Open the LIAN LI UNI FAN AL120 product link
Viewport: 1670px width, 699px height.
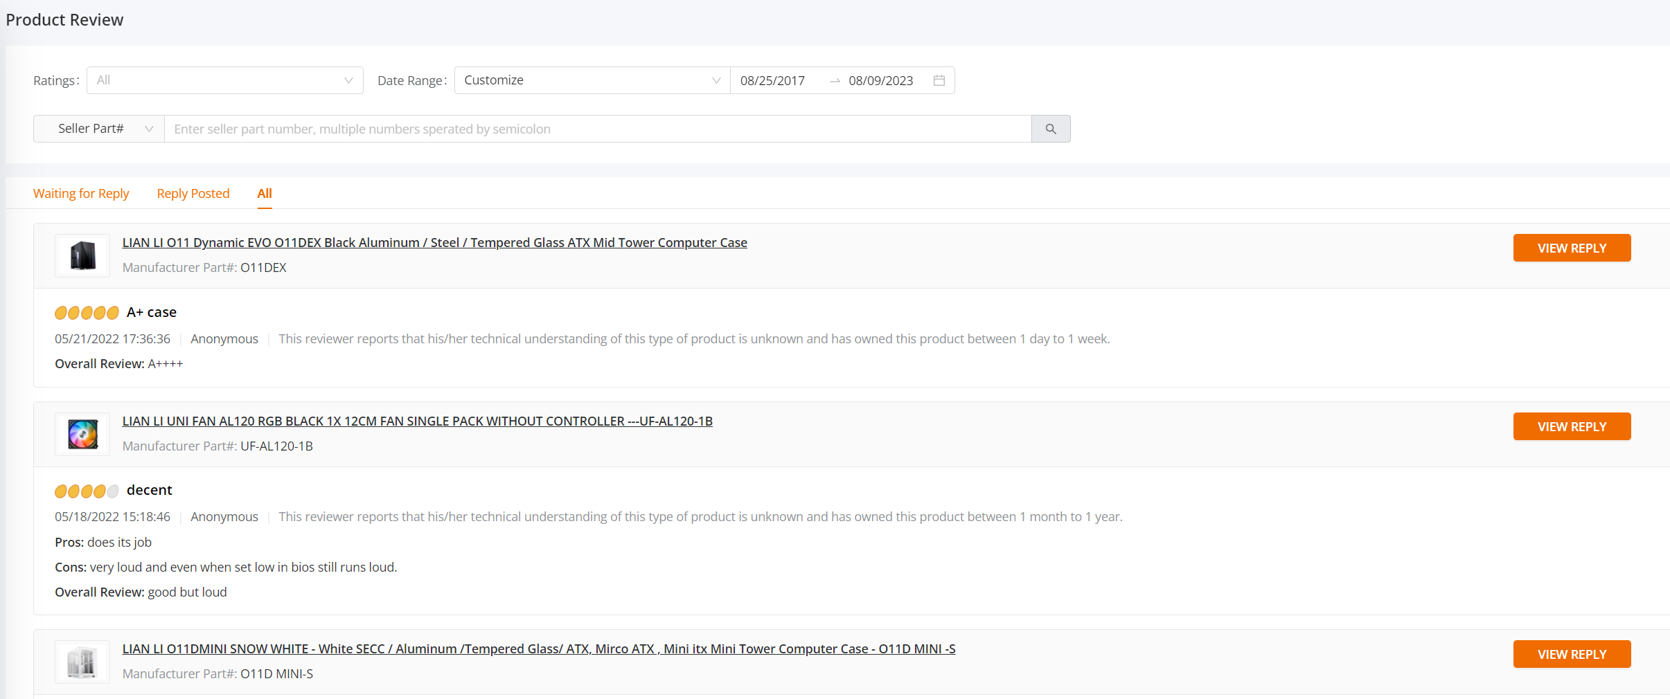[417, 421]
